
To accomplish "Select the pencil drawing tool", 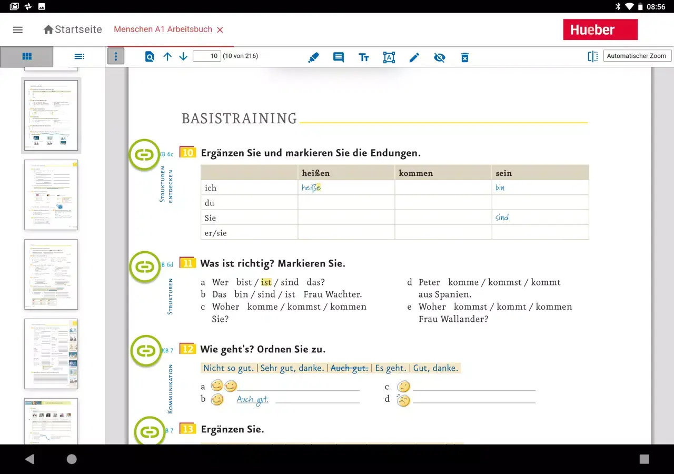I will [414, 57].
